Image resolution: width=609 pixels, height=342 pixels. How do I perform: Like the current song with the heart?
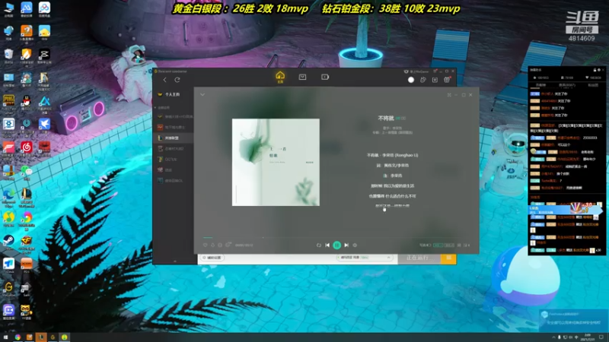coord(205,245)
